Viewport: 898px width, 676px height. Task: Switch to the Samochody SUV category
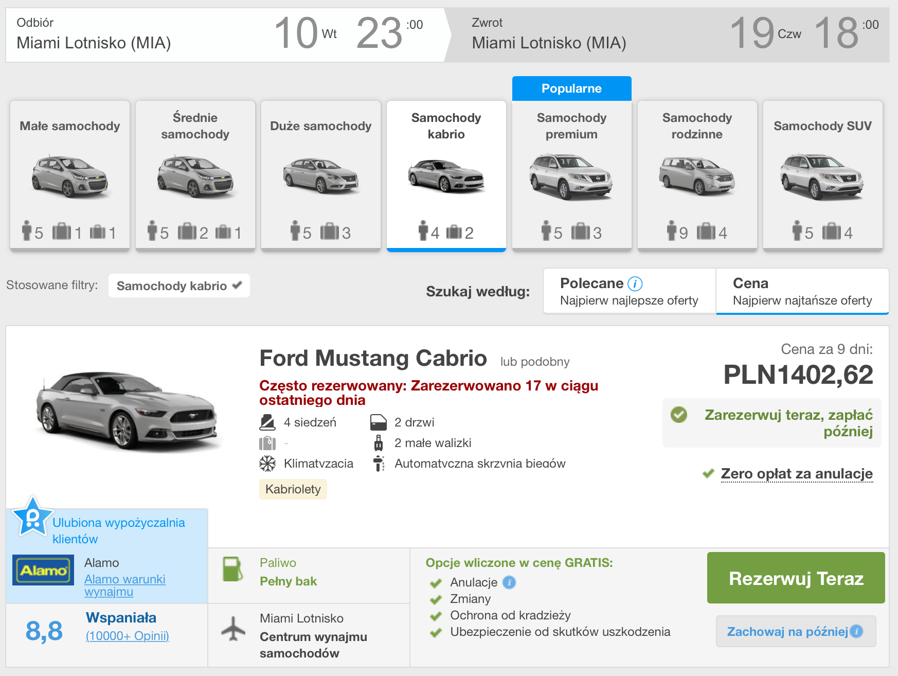pos(823,175)
